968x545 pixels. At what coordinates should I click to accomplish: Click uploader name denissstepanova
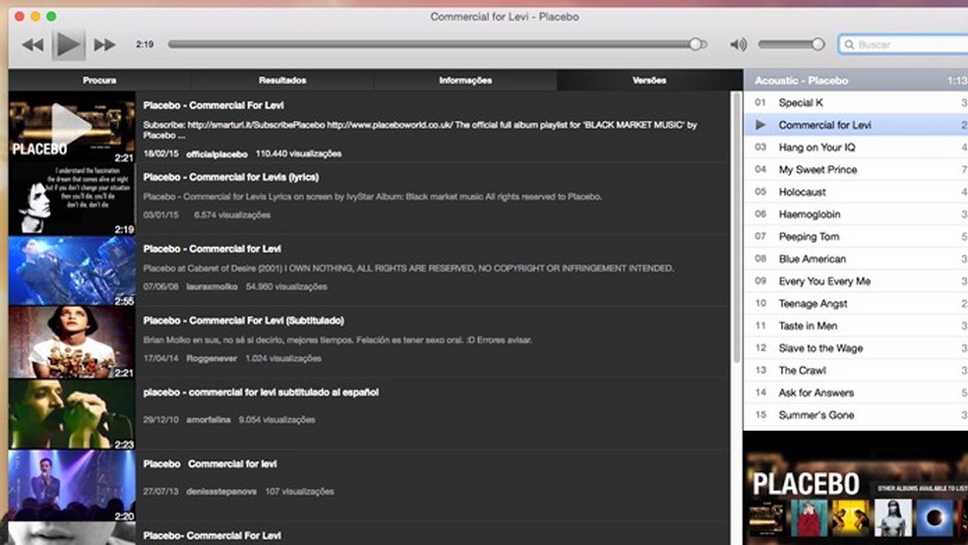221,491
